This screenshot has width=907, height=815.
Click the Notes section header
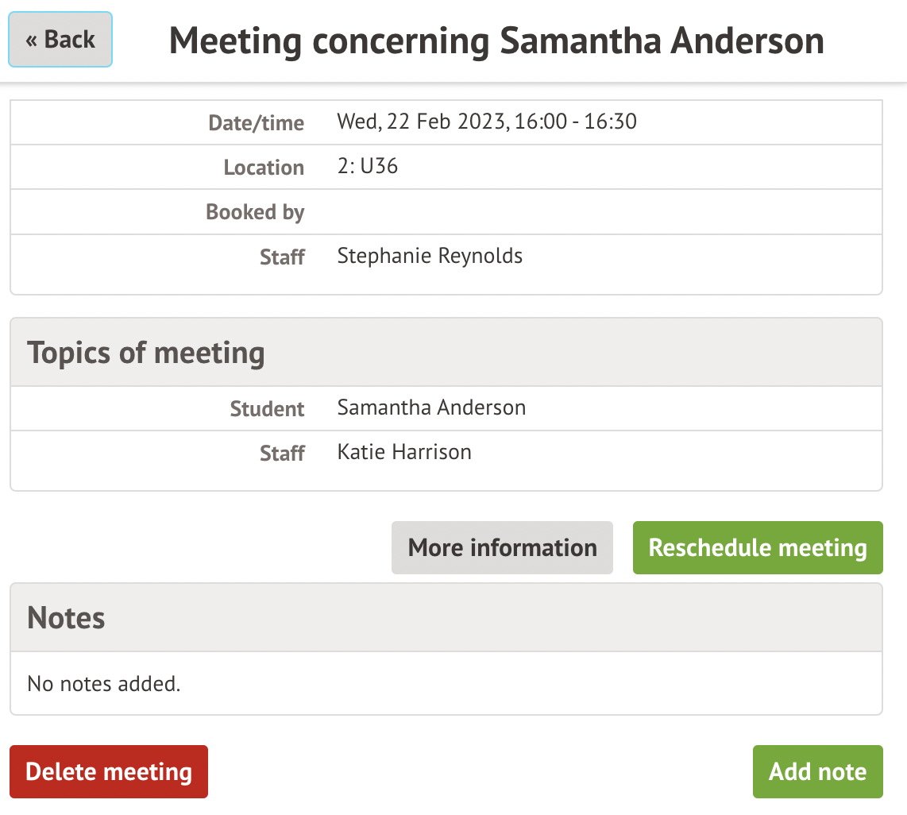click(66, 618)
